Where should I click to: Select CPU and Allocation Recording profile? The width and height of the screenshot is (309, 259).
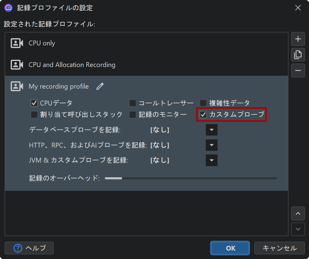[147, 65]
